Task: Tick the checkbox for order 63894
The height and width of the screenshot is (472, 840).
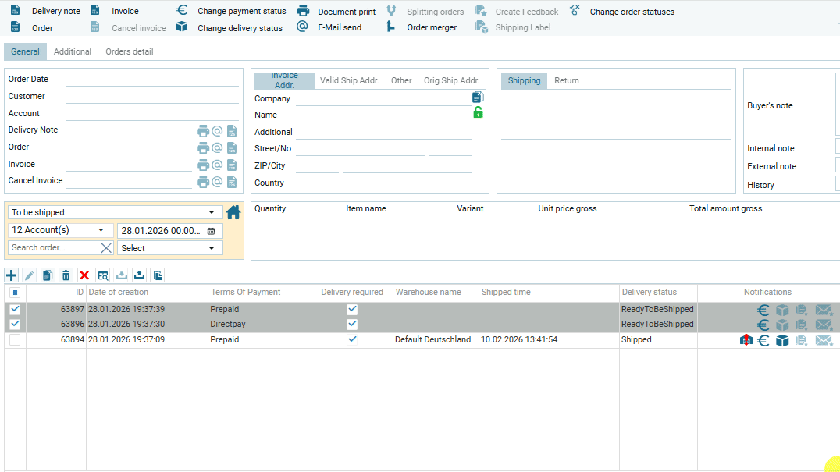Action: 15,340
